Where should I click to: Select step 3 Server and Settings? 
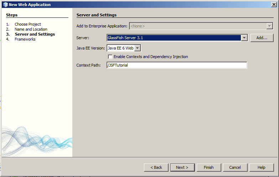click(x=35, y=34)
